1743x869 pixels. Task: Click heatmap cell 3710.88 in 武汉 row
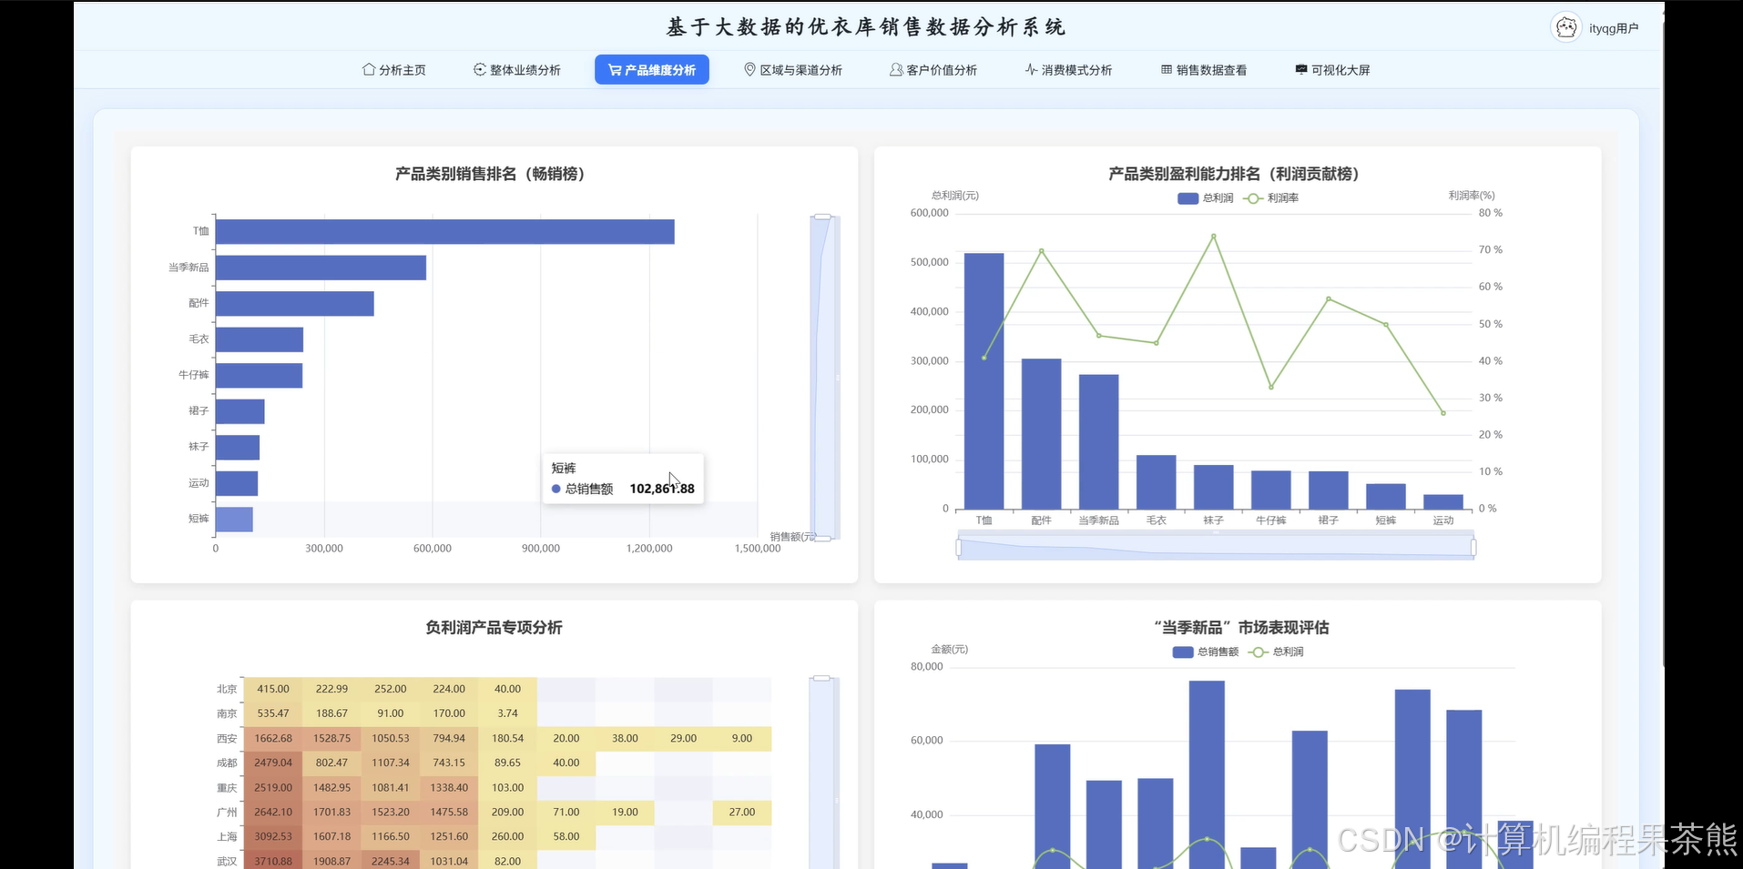(273, 861)
